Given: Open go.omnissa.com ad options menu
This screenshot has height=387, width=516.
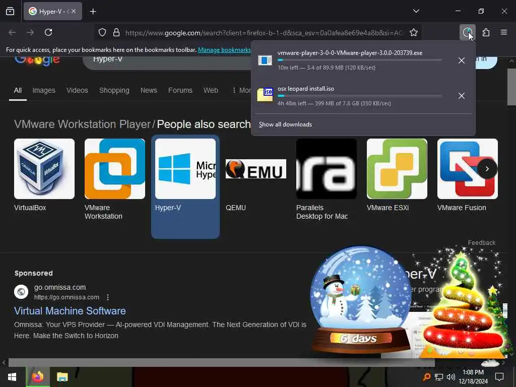Looking at the screenshot, I should [108, 297].
